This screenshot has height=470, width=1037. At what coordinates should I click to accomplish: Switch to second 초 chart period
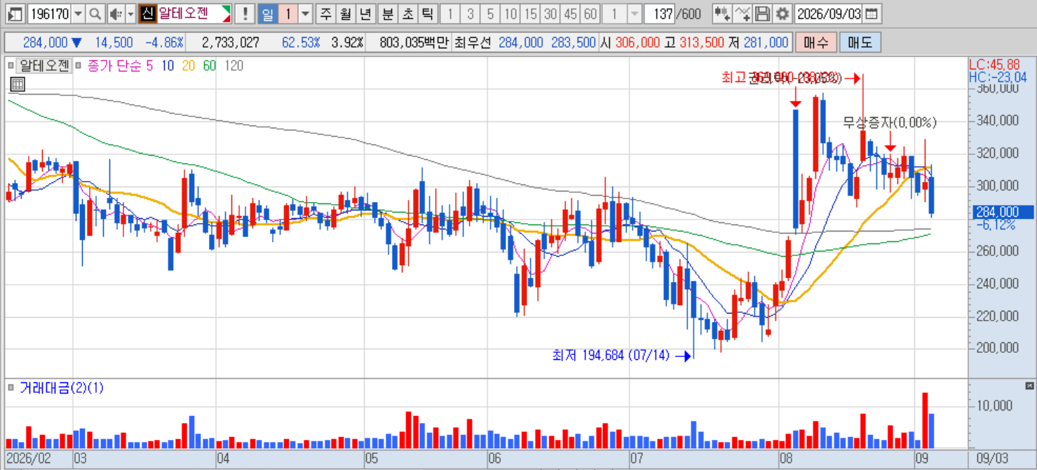point(407,13)
